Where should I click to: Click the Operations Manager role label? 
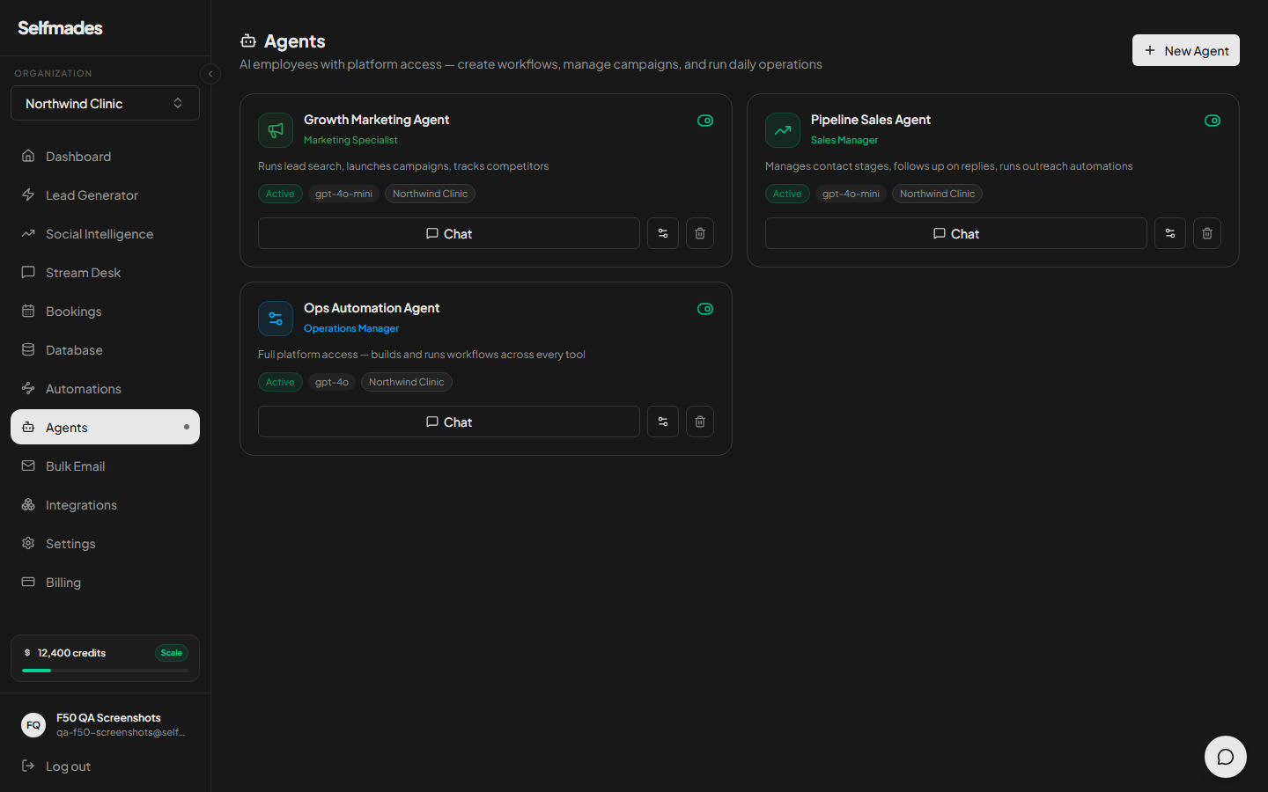(x=351, y=328)
